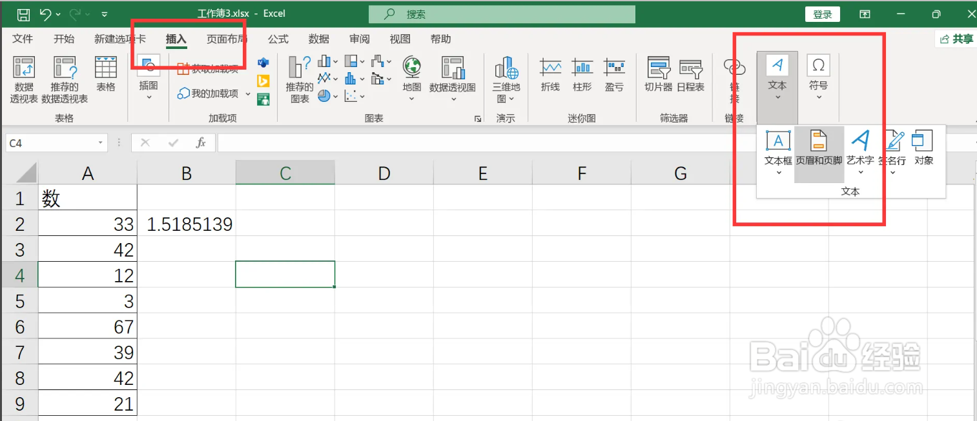977x421 pixels.
Task: Open the WordArt (艺术字) gallery
Action: coord(860,153)
